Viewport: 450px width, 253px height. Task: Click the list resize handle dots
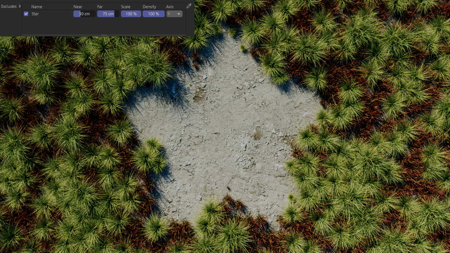click(104, 35)
